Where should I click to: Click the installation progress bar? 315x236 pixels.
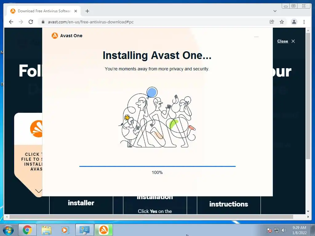point(157,166)
